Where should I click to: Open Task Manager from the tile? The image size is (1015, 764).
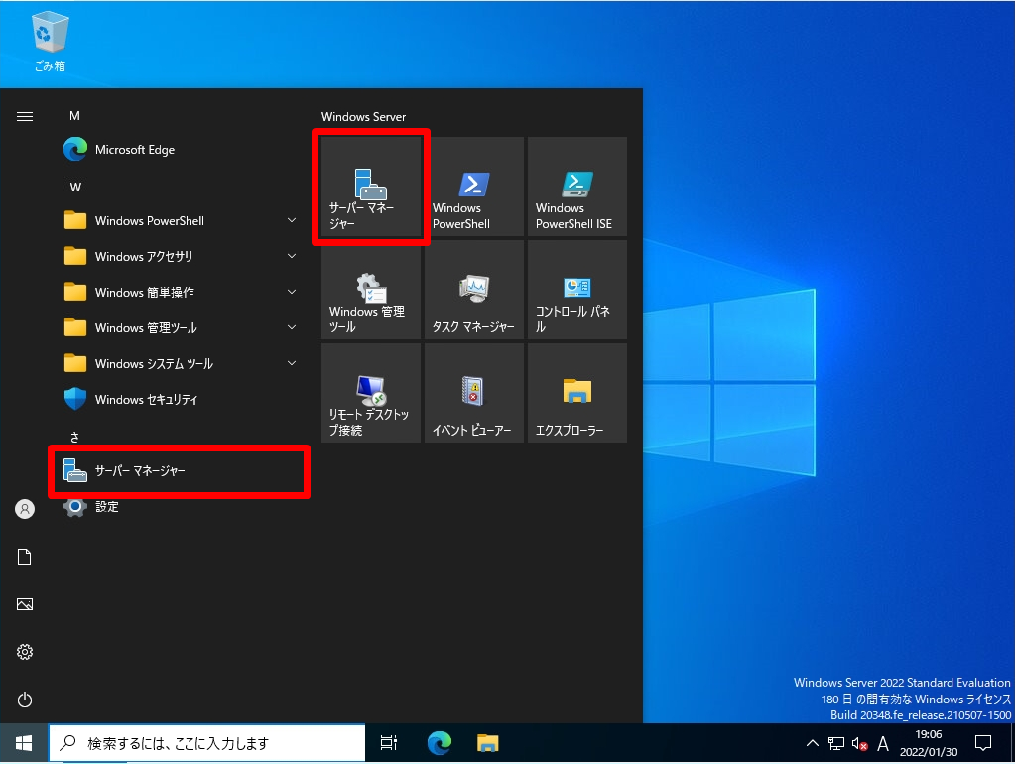pyautogui.click(x=473, y=289)
